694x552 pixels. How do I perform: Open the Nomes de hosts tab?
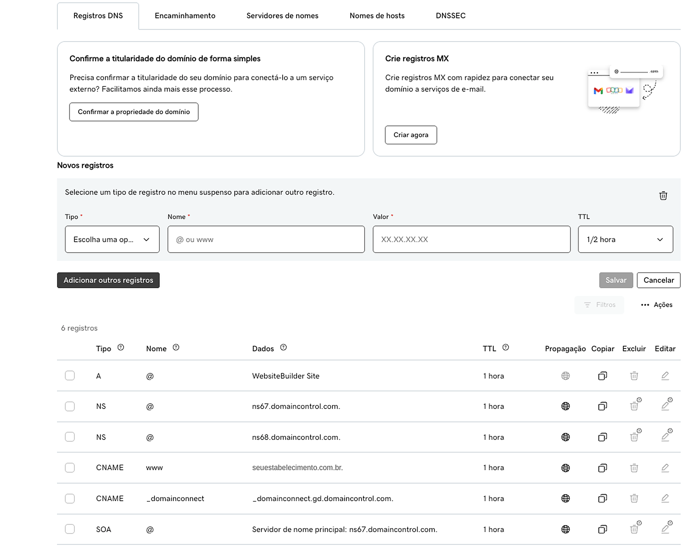[x=377, y=15]
